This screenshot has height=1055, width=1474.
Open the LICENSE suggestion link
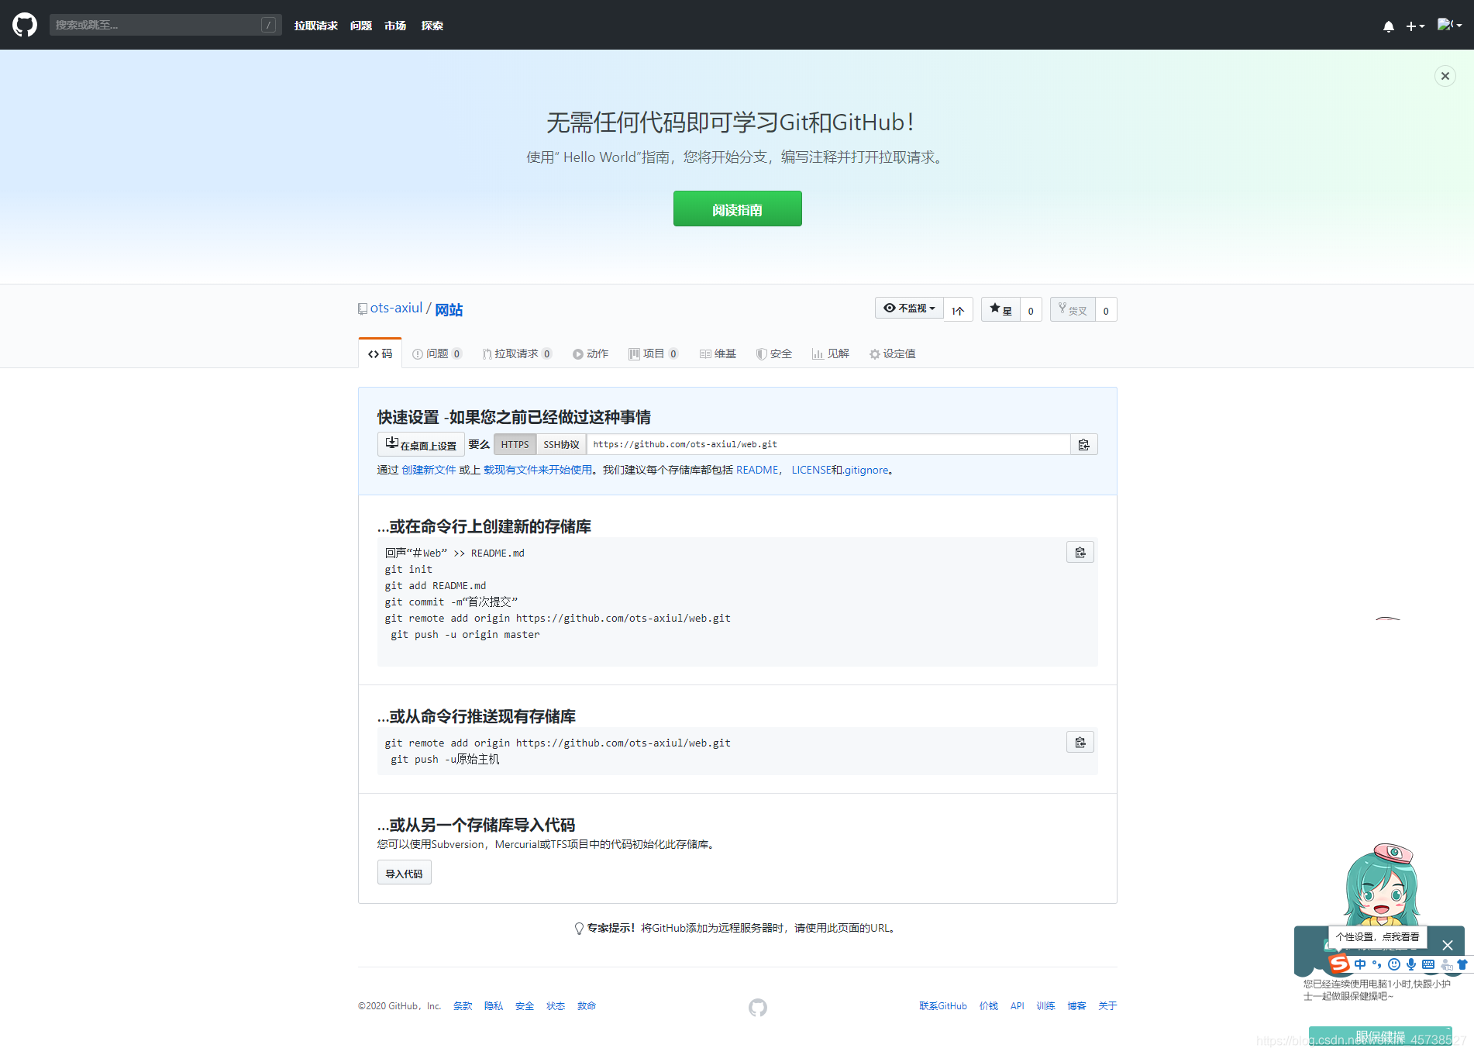pyautogui.click(x=811, y=470)
